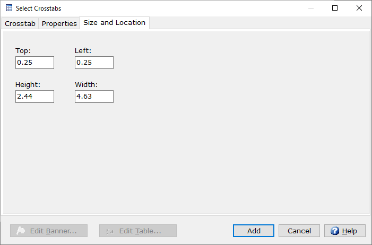
Task: Click the flag icon on Edit Banner
Action: coord(21,231)
